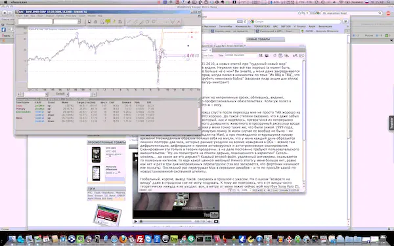The image size is (394, 246).
Task: Launch Firefox from the Dock
Action: [x=123, y=239]
